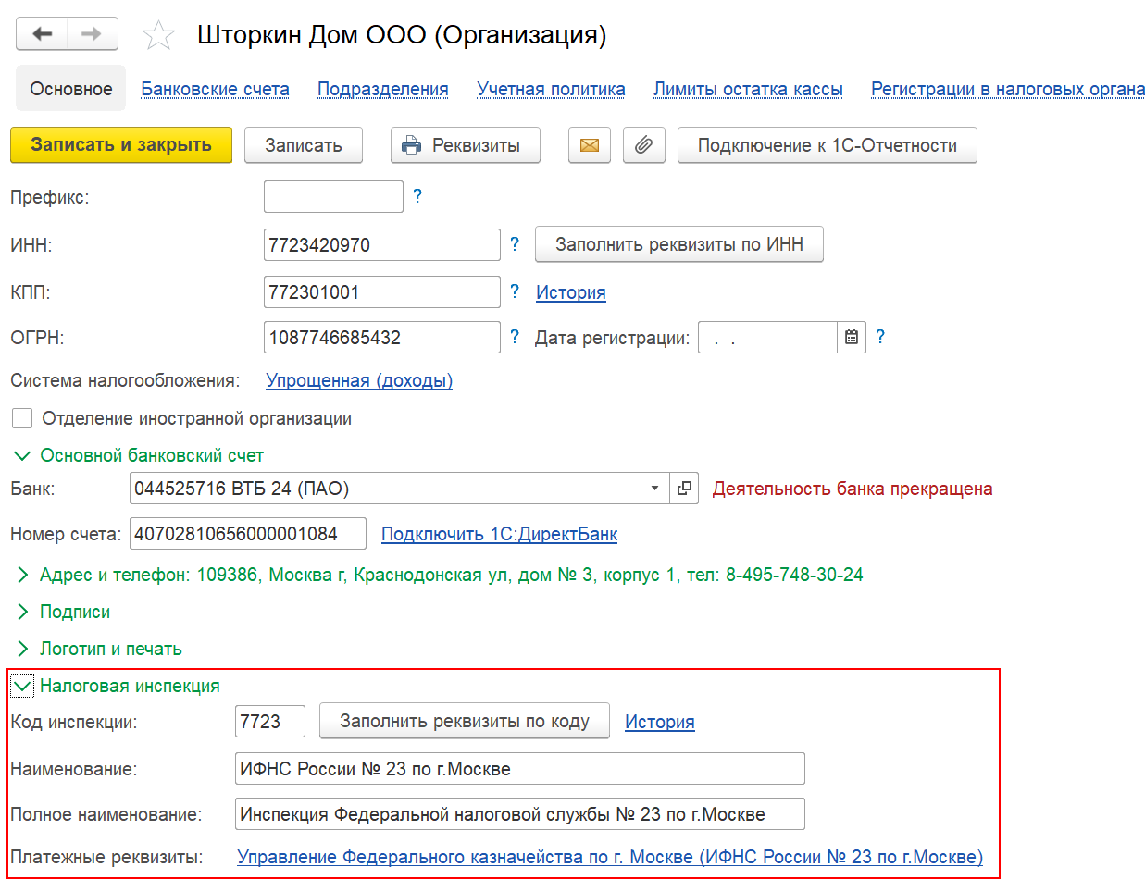This screenshot has height=892, width=1145.
Task: Go back with the left arrow button
Action: pyautogui.click(x=42, y=34)
